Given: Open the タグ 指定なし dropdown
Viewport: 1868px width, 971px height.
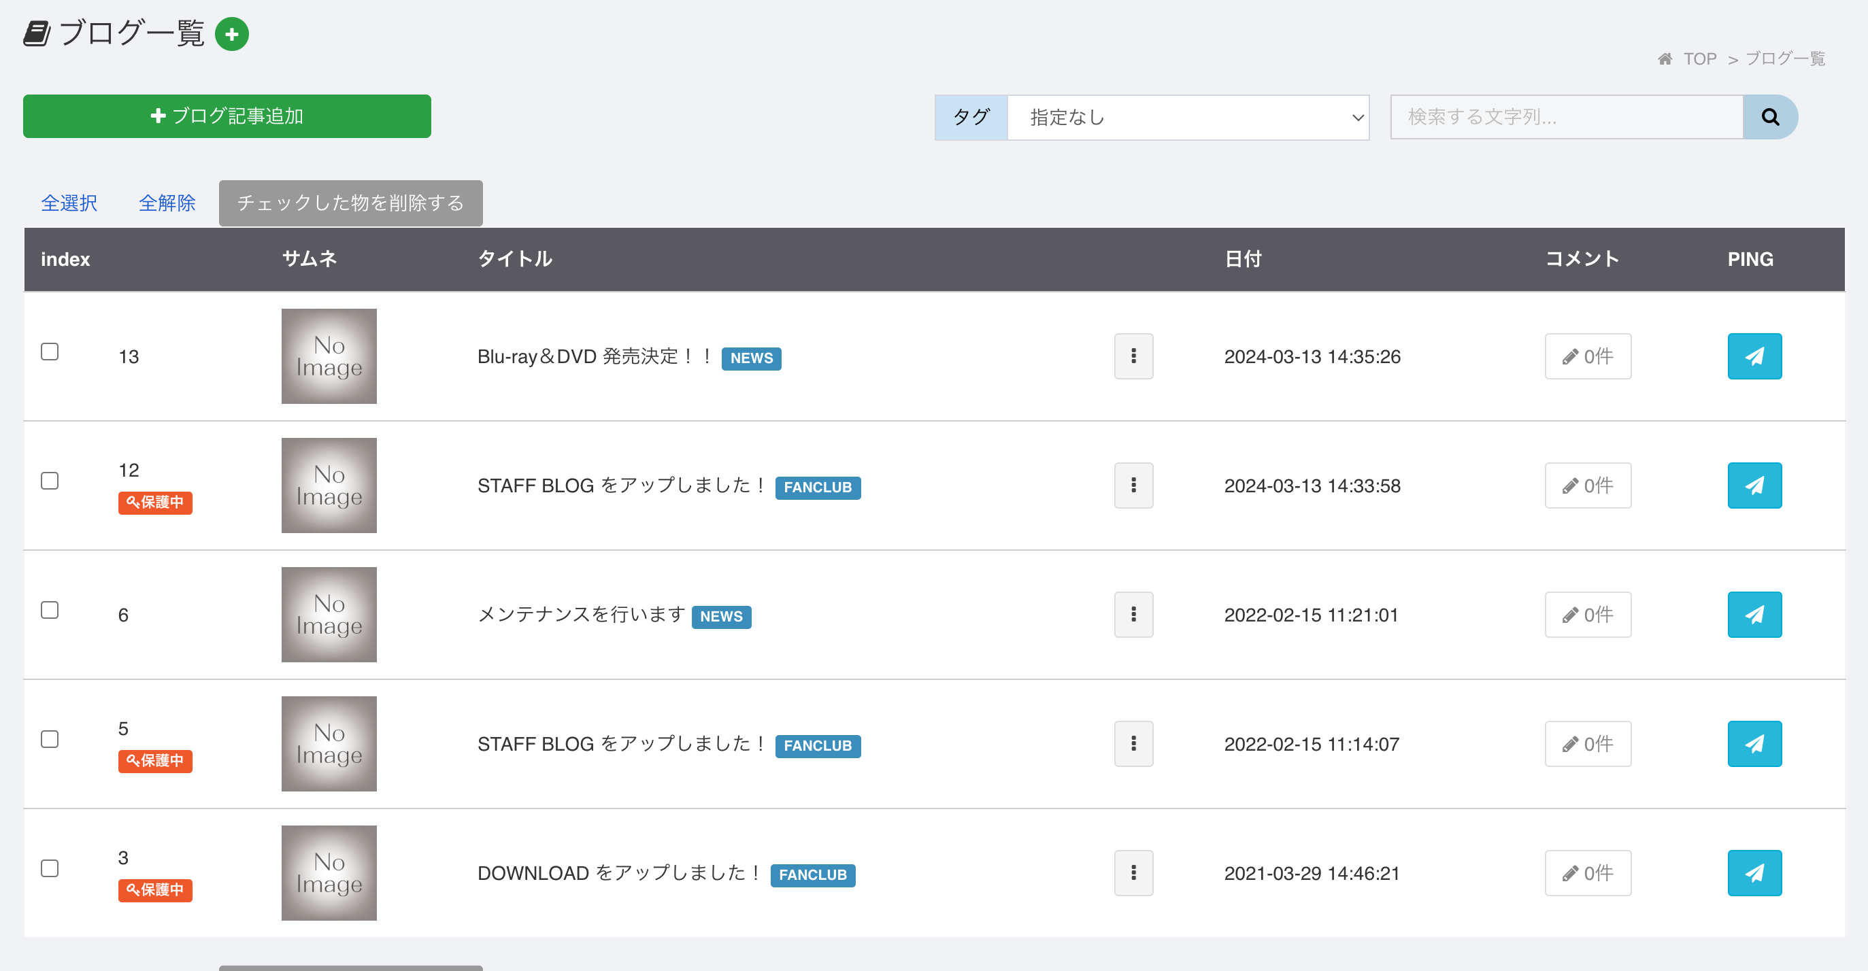Looking at the screenshot, I should (1188, 118).
